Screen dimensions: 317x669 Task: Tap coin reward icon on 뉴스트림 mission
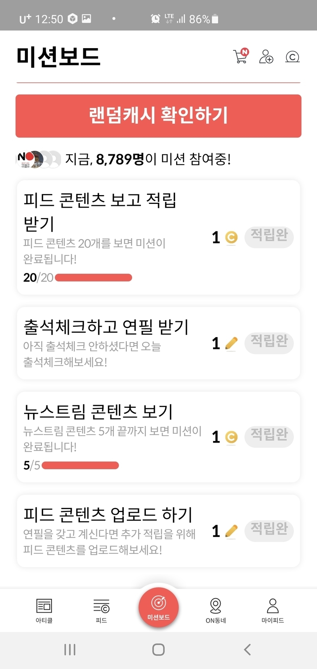coord(231,437)
